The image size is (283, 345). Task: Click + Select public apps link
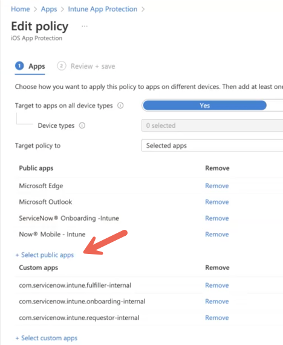(45, 255)
